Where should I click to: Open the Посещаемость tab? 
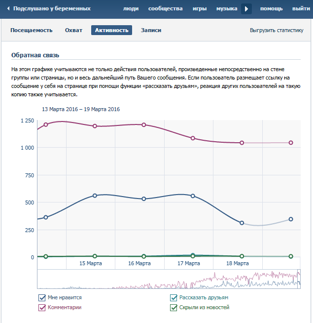point(31,30)
